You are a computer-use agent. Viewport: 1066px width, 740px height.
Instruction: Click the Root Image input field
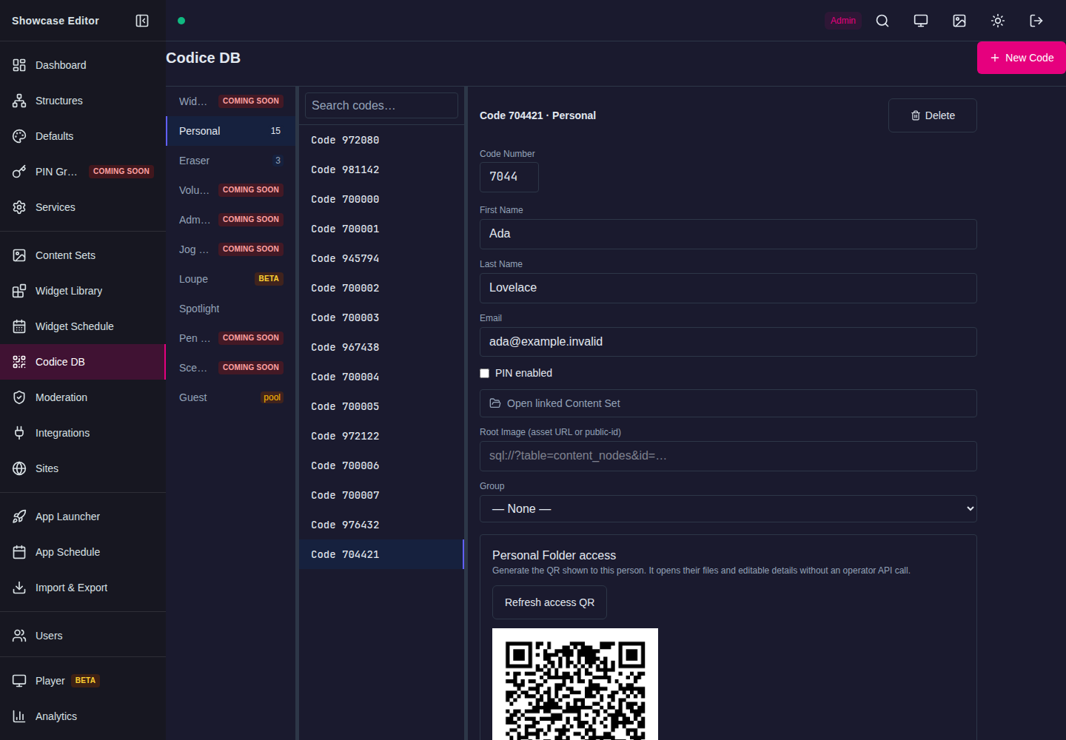(x=728, y=456)
